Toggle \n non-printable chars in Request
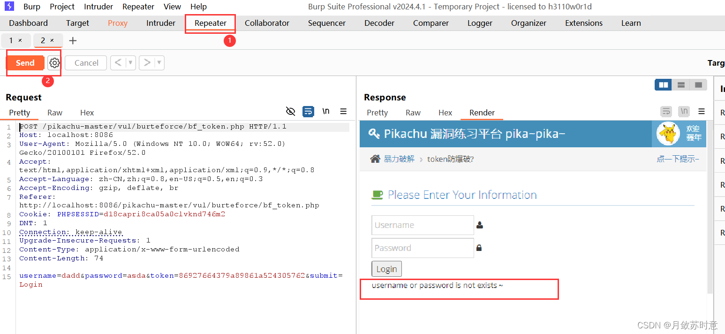 click(x=326, y=111)
